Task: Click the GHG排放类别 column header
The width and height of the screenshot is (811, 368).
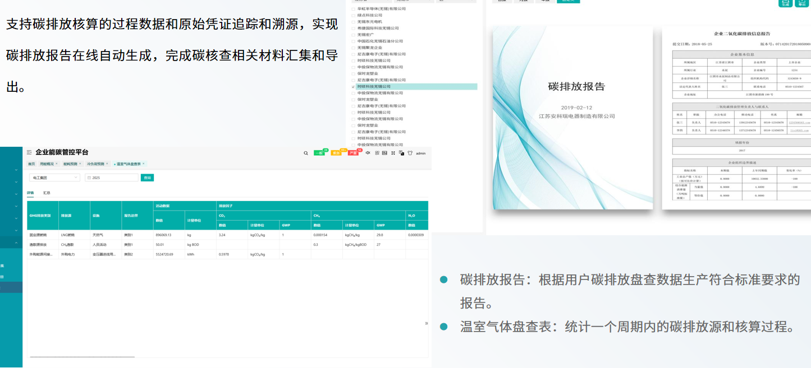Action: 43,216
